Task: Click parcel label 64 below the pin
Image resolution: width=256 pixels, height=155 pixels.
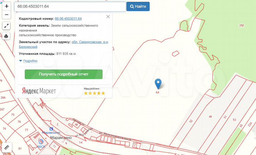Action: point(158,92)
